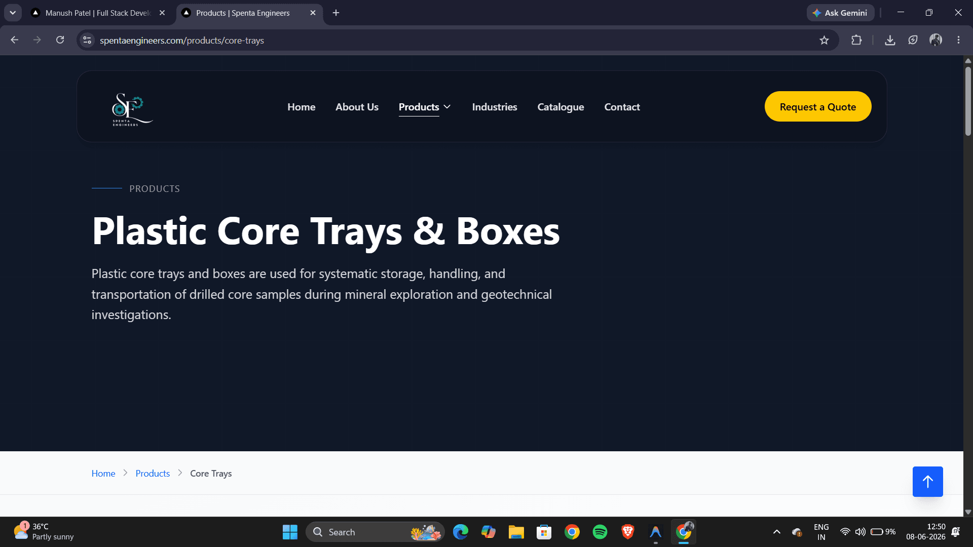Click the Request a Quote button
973x547 pixels.
point(818,106)
